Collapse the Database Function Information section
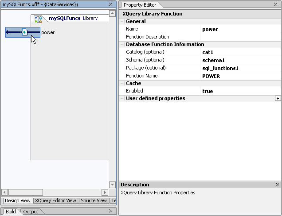Viewport: 282px width, 216px height. click(x=122, y=44)
